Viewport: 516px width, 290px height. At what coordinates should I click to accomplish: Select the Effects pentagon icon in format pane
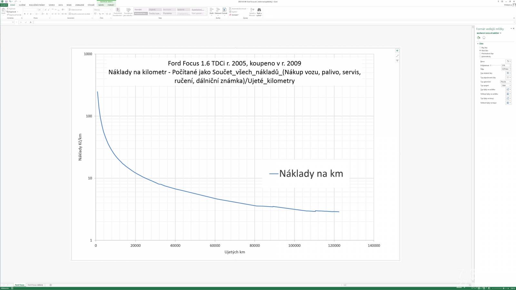[x=484, y=38]
